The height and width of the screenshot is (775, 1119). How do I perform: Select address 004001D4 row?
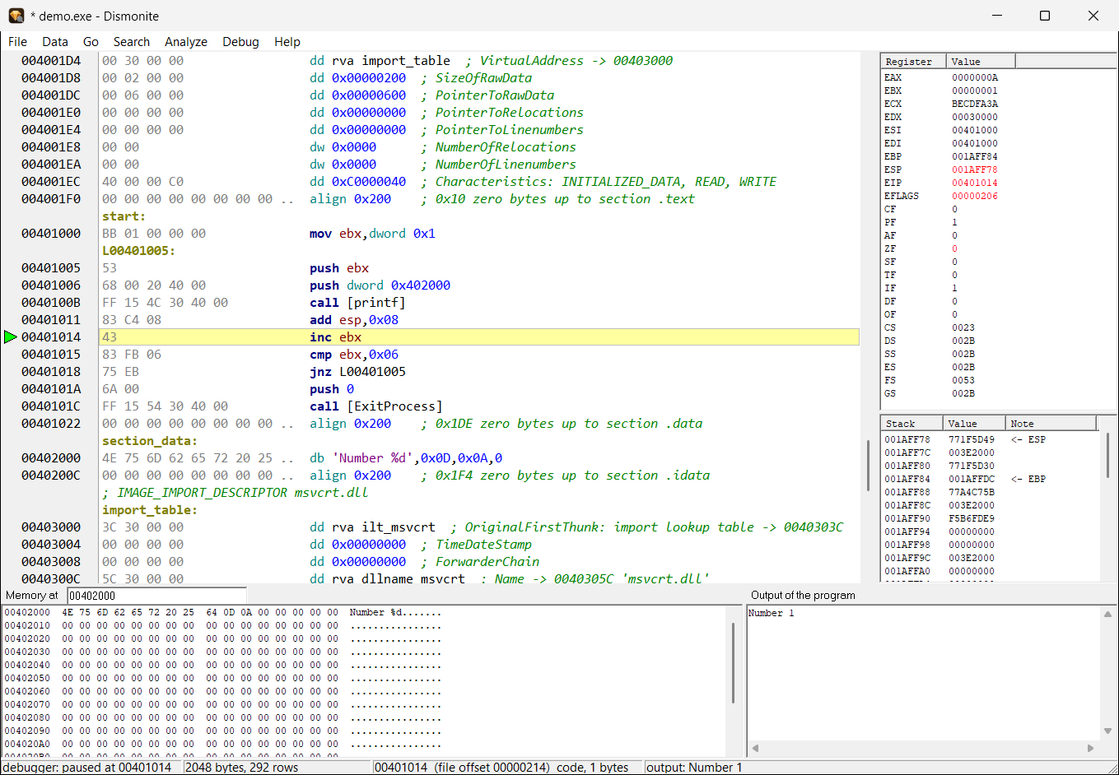click(479, 61)
